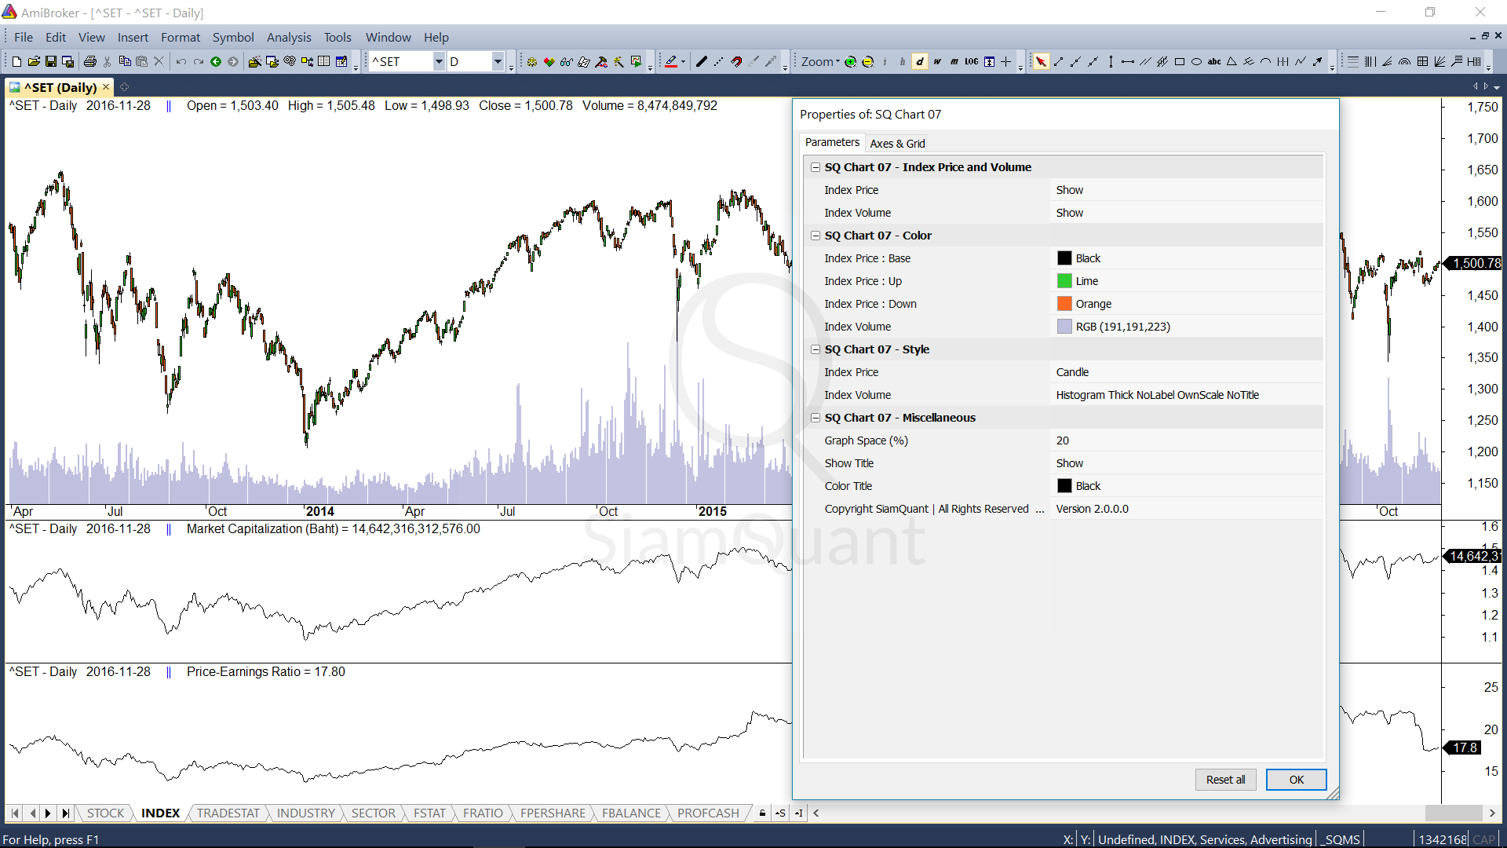Open the Analysis menu
The height and width of the screenshot is (848, 1507).
288,37
